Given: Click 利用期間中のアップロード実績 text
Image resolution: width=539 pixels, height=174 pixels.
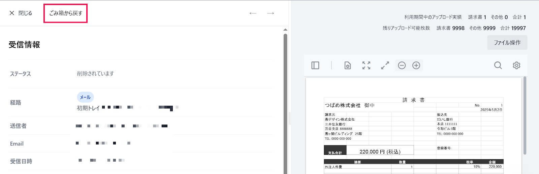Looking at the screenshot, I should [x=433, y=17].
